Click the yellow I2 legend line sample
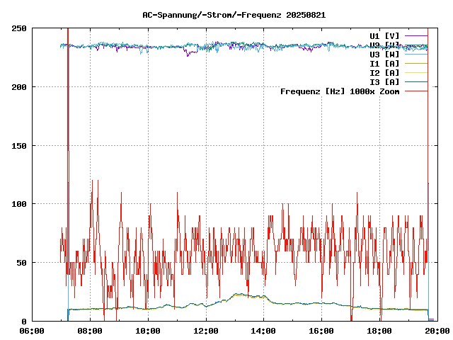The height and width of the screenshot is (340, 453). pos(415,72)
